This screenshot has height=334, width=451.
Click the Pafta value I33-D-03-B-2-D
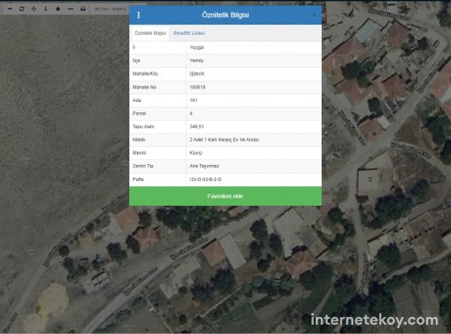[x=205, y=179]
